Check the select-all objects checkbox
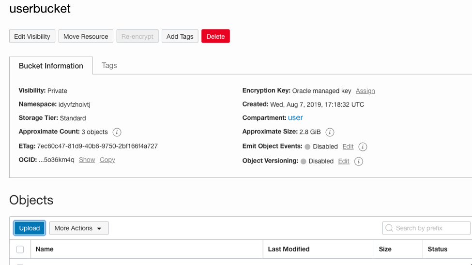The image size is (472, 265). coord(20,249)
